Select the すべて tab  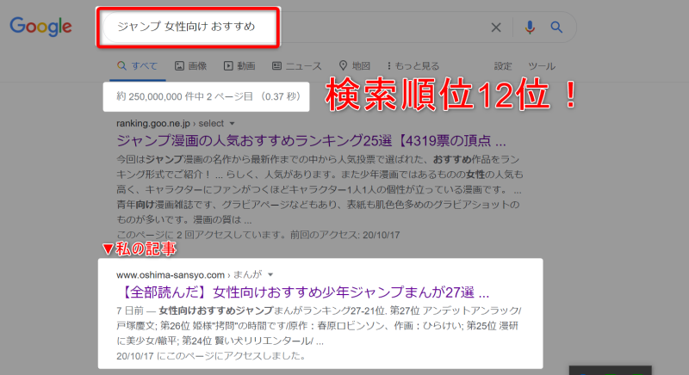pos(138,65)
